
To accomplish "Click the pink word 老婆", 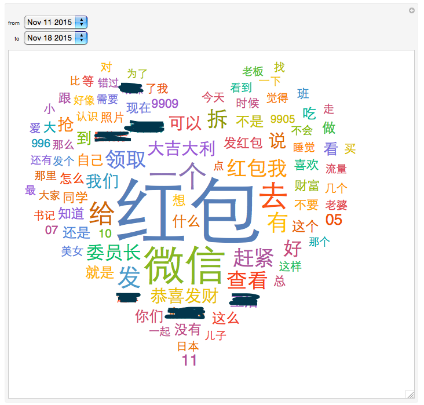I will pyautogui.click(x=336, y=205).
